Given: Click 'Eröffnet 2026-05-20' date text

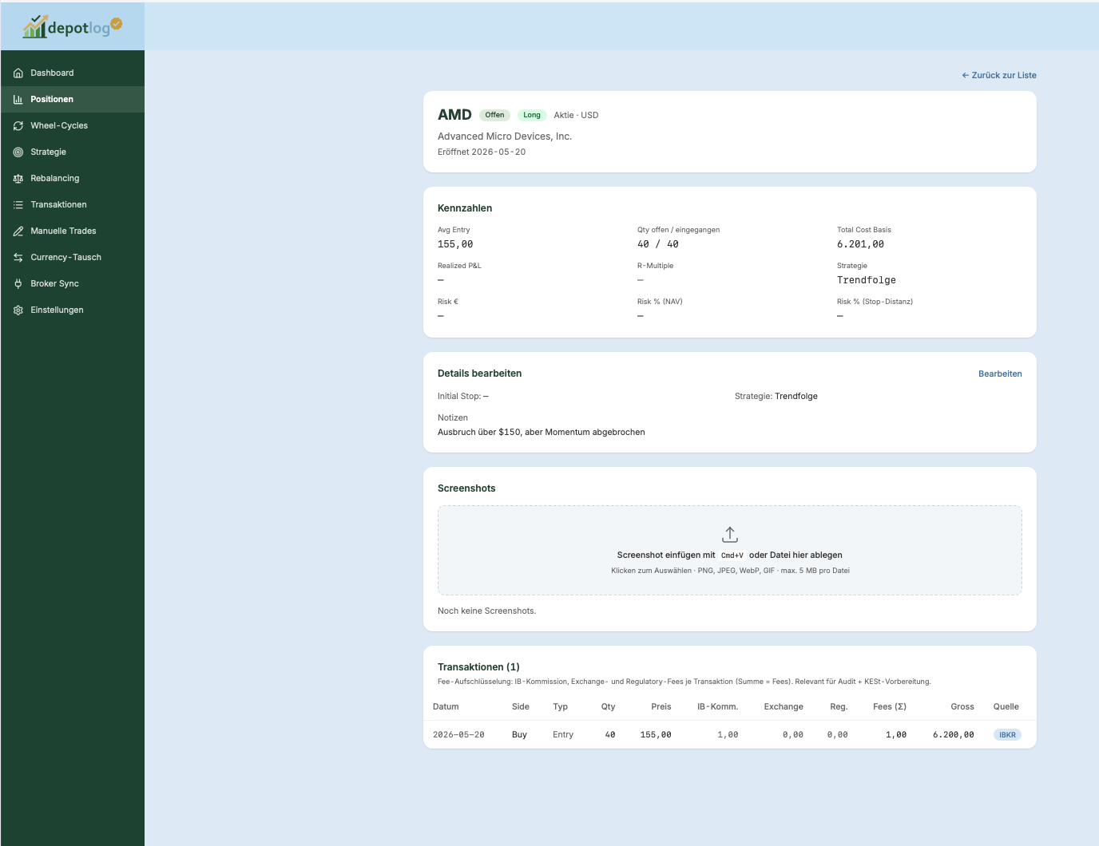Looking at the screenshot, I should (482, 152).
